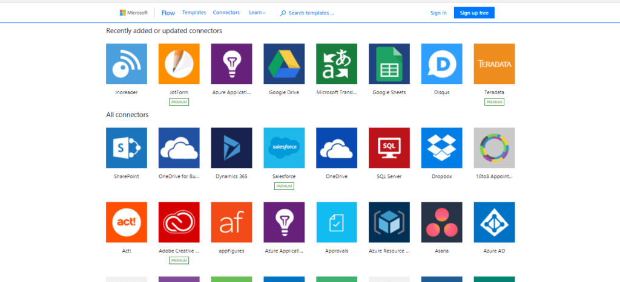620x282 pixels.
Task: Choose the Google Sheets connector icon
Action: [x=389, y=63]
